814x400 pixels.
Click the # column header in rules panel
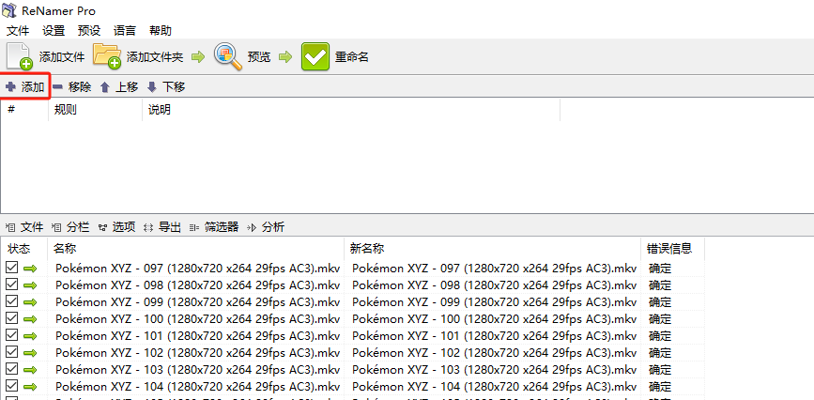coord(25,110)
